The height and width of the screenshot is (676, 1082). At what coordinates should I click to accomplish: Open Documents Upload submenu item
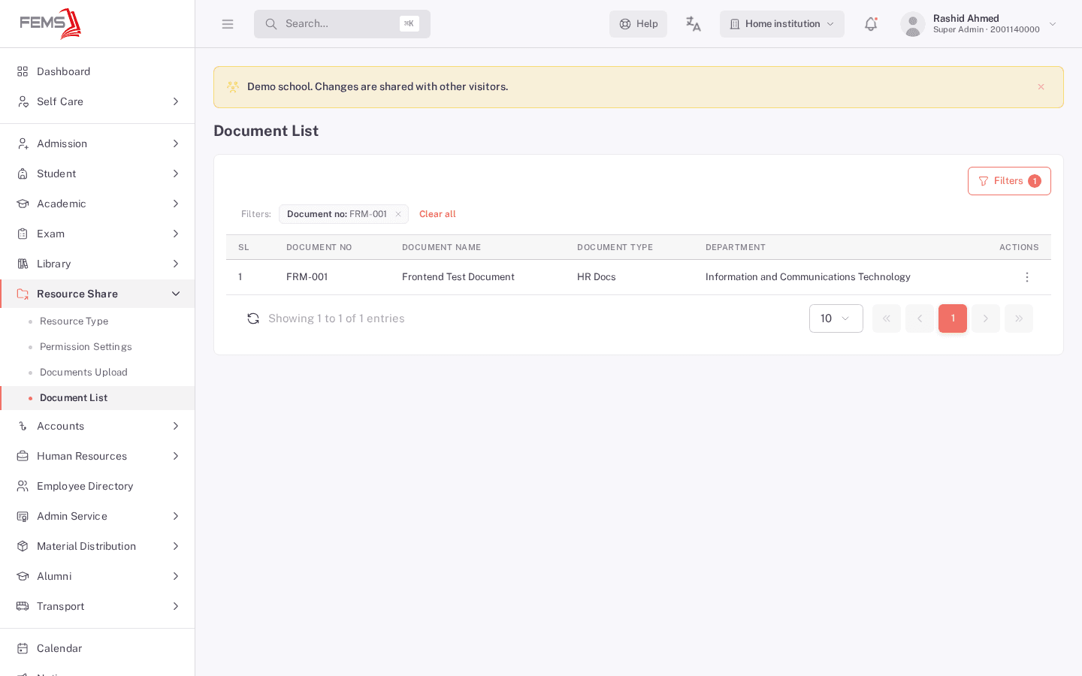tap(98, 373)
